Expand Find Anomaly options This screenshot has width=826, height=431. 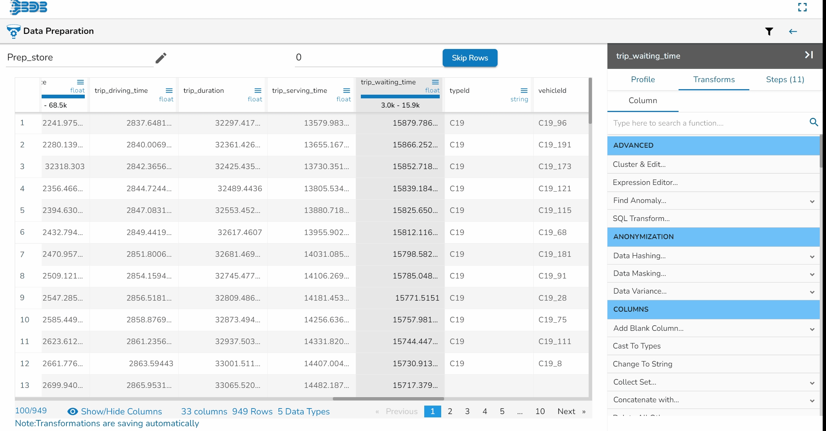point(812,201)
